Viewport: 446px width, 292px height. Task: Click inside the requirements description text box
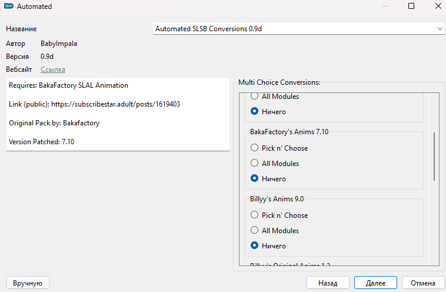click(x=118, y=114)
